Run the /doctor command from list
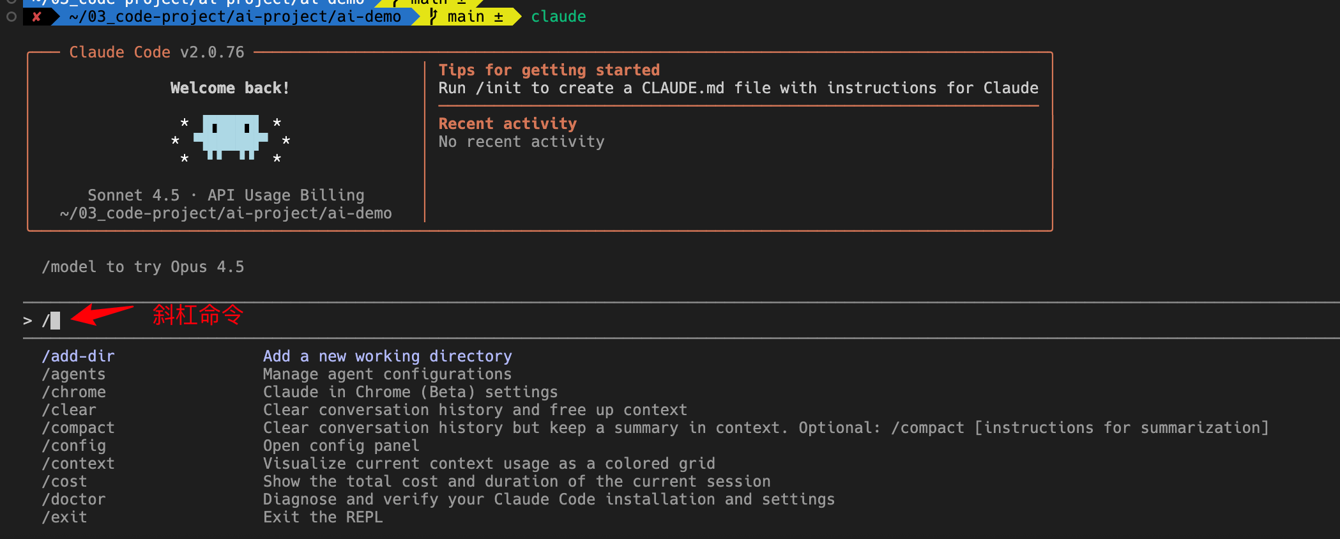Image resolution: width=1340 pixels, height=539 pixels. 74,499
